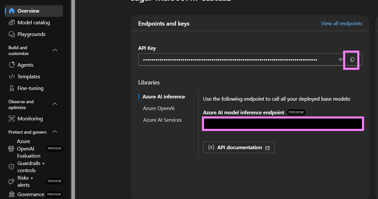Click the Fine-tuning flask icon
The image size is (378, 199).
pos(12,88)
